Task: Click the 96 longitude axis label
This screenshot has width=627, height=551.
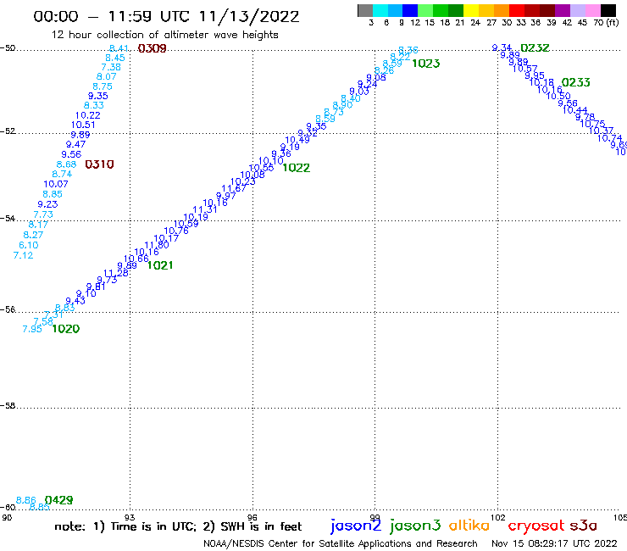Action: pyautogui.click(x=252, y=518)
